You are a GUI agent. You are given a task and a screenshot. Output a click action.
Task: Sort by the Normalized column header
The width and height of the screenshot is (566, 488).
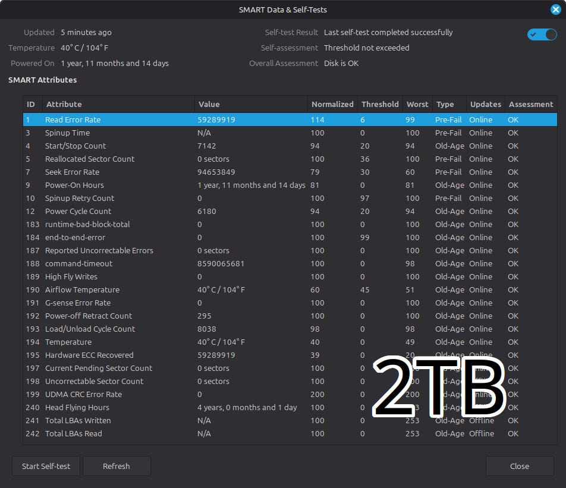tap(332, 104)
